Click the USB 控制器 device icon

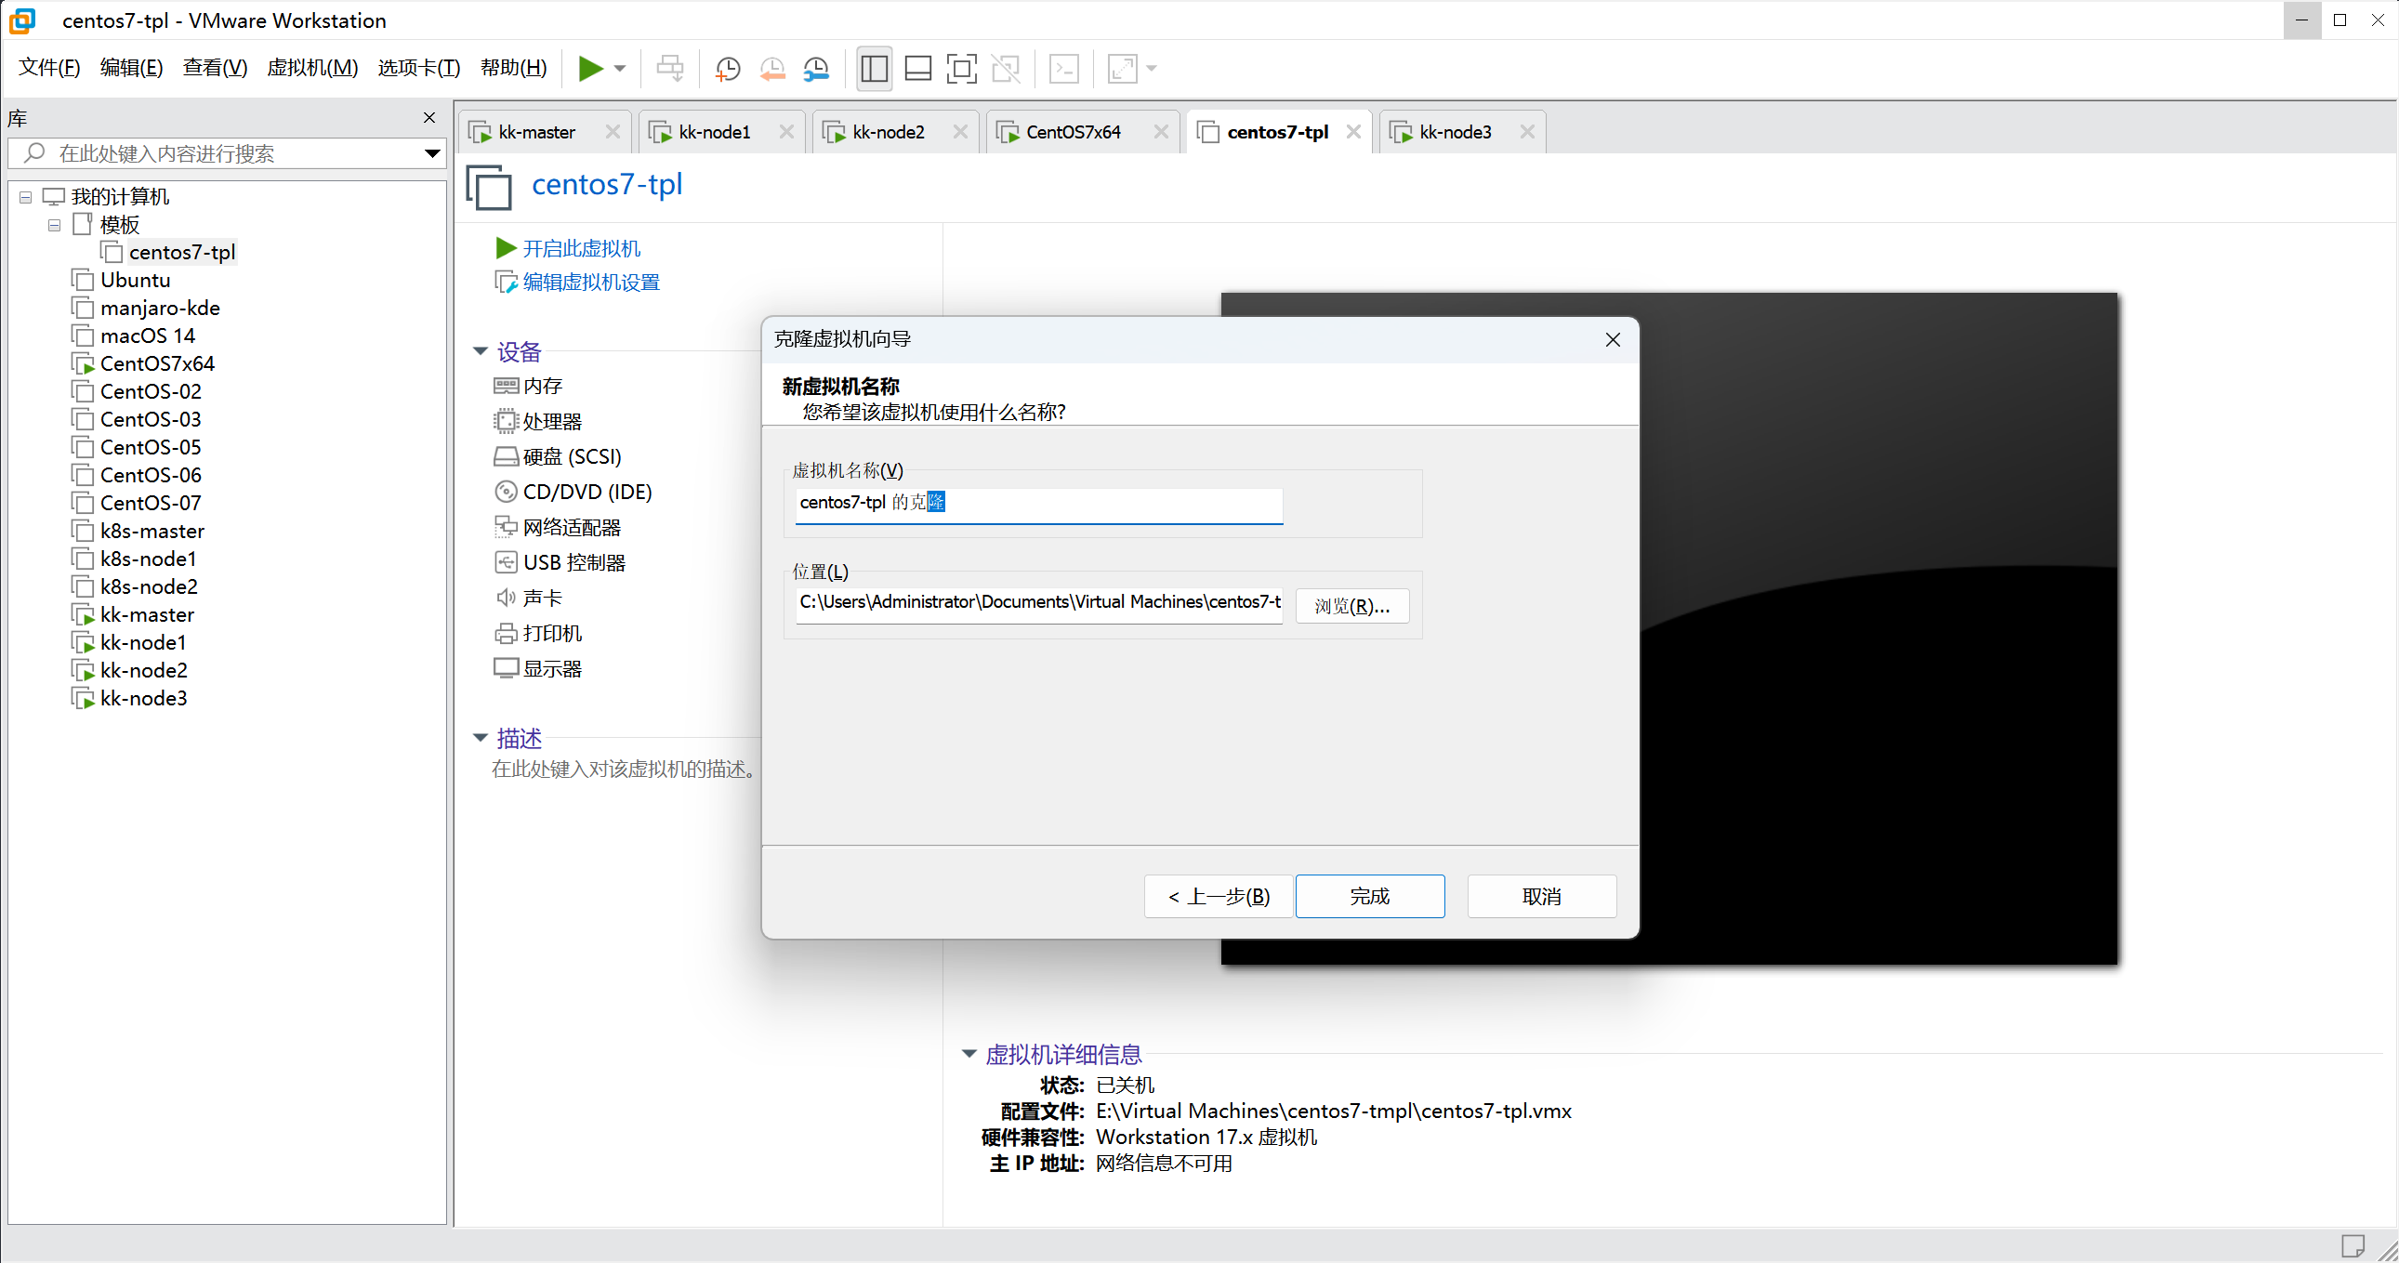(506, 563)
